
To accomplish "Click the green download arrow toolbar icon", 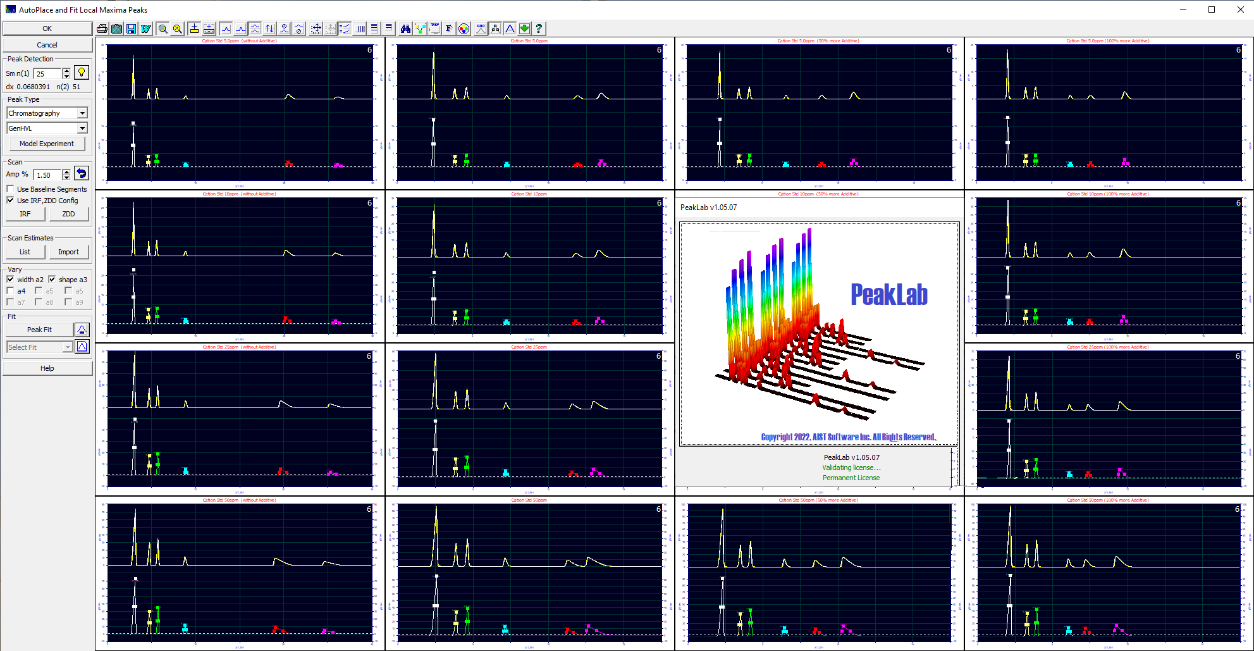I will (x=524, y=28).
